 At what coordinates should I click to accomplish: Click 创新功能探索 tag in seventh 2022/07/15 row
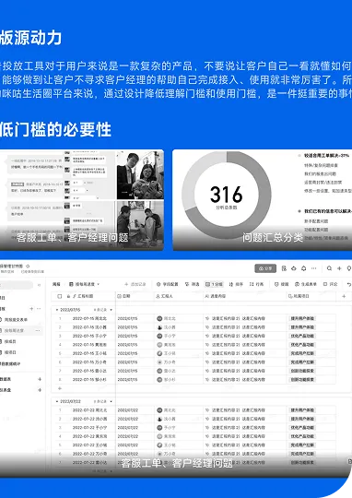(302, 371)
